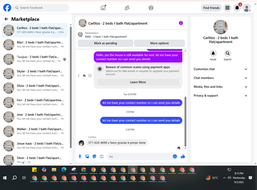This screenshot has width=257, height=190.
Task: Open the Facebook logo home link
Action: click(x=7, y=8)
